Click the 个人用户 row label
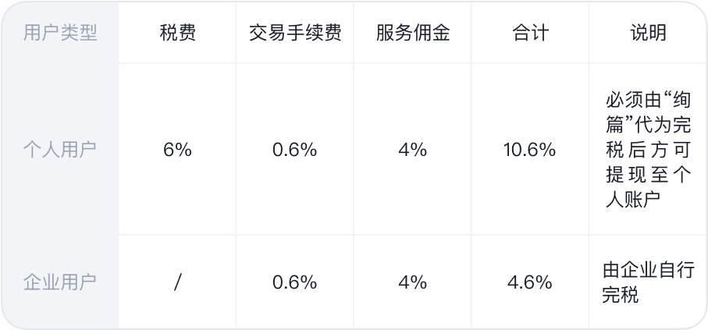 pyautogui.click(x=60, y=150)
